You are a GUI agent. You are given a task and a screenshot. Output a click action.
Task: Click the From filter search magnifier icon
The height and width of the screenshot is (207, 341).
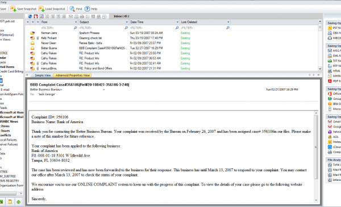[x=76, y=28]
